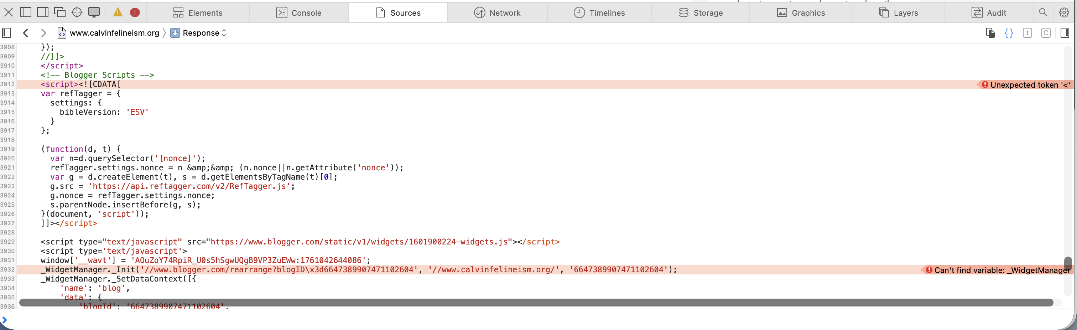Image resolution: width=1077 pixels, height=330 pixels.
Task: Detach the inspector into a separate window
Action: point(60,12)
